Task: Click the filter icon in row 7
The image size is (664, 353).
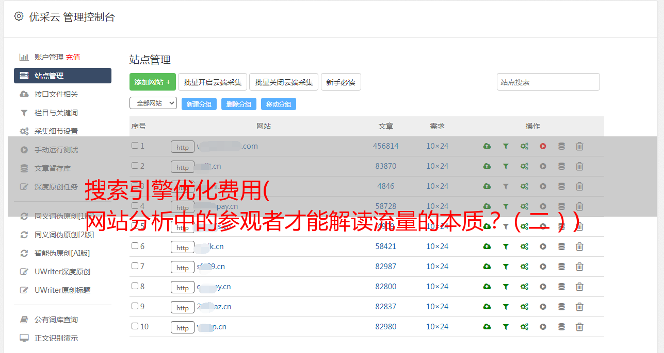Action: click(x=506, y=267)
